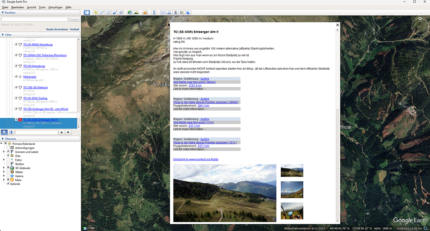Click the email envelope toolbar icon
Screen dimensions: 430x231
(x=163, y=12)
